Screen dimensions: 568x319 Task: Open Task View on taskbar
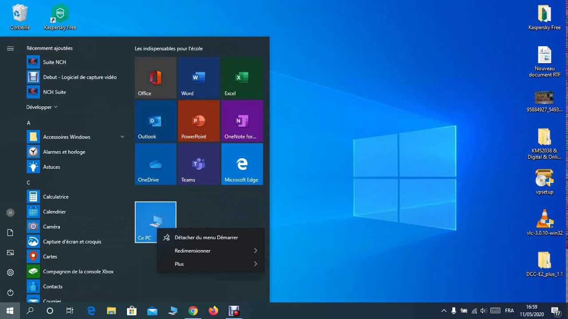70,311
